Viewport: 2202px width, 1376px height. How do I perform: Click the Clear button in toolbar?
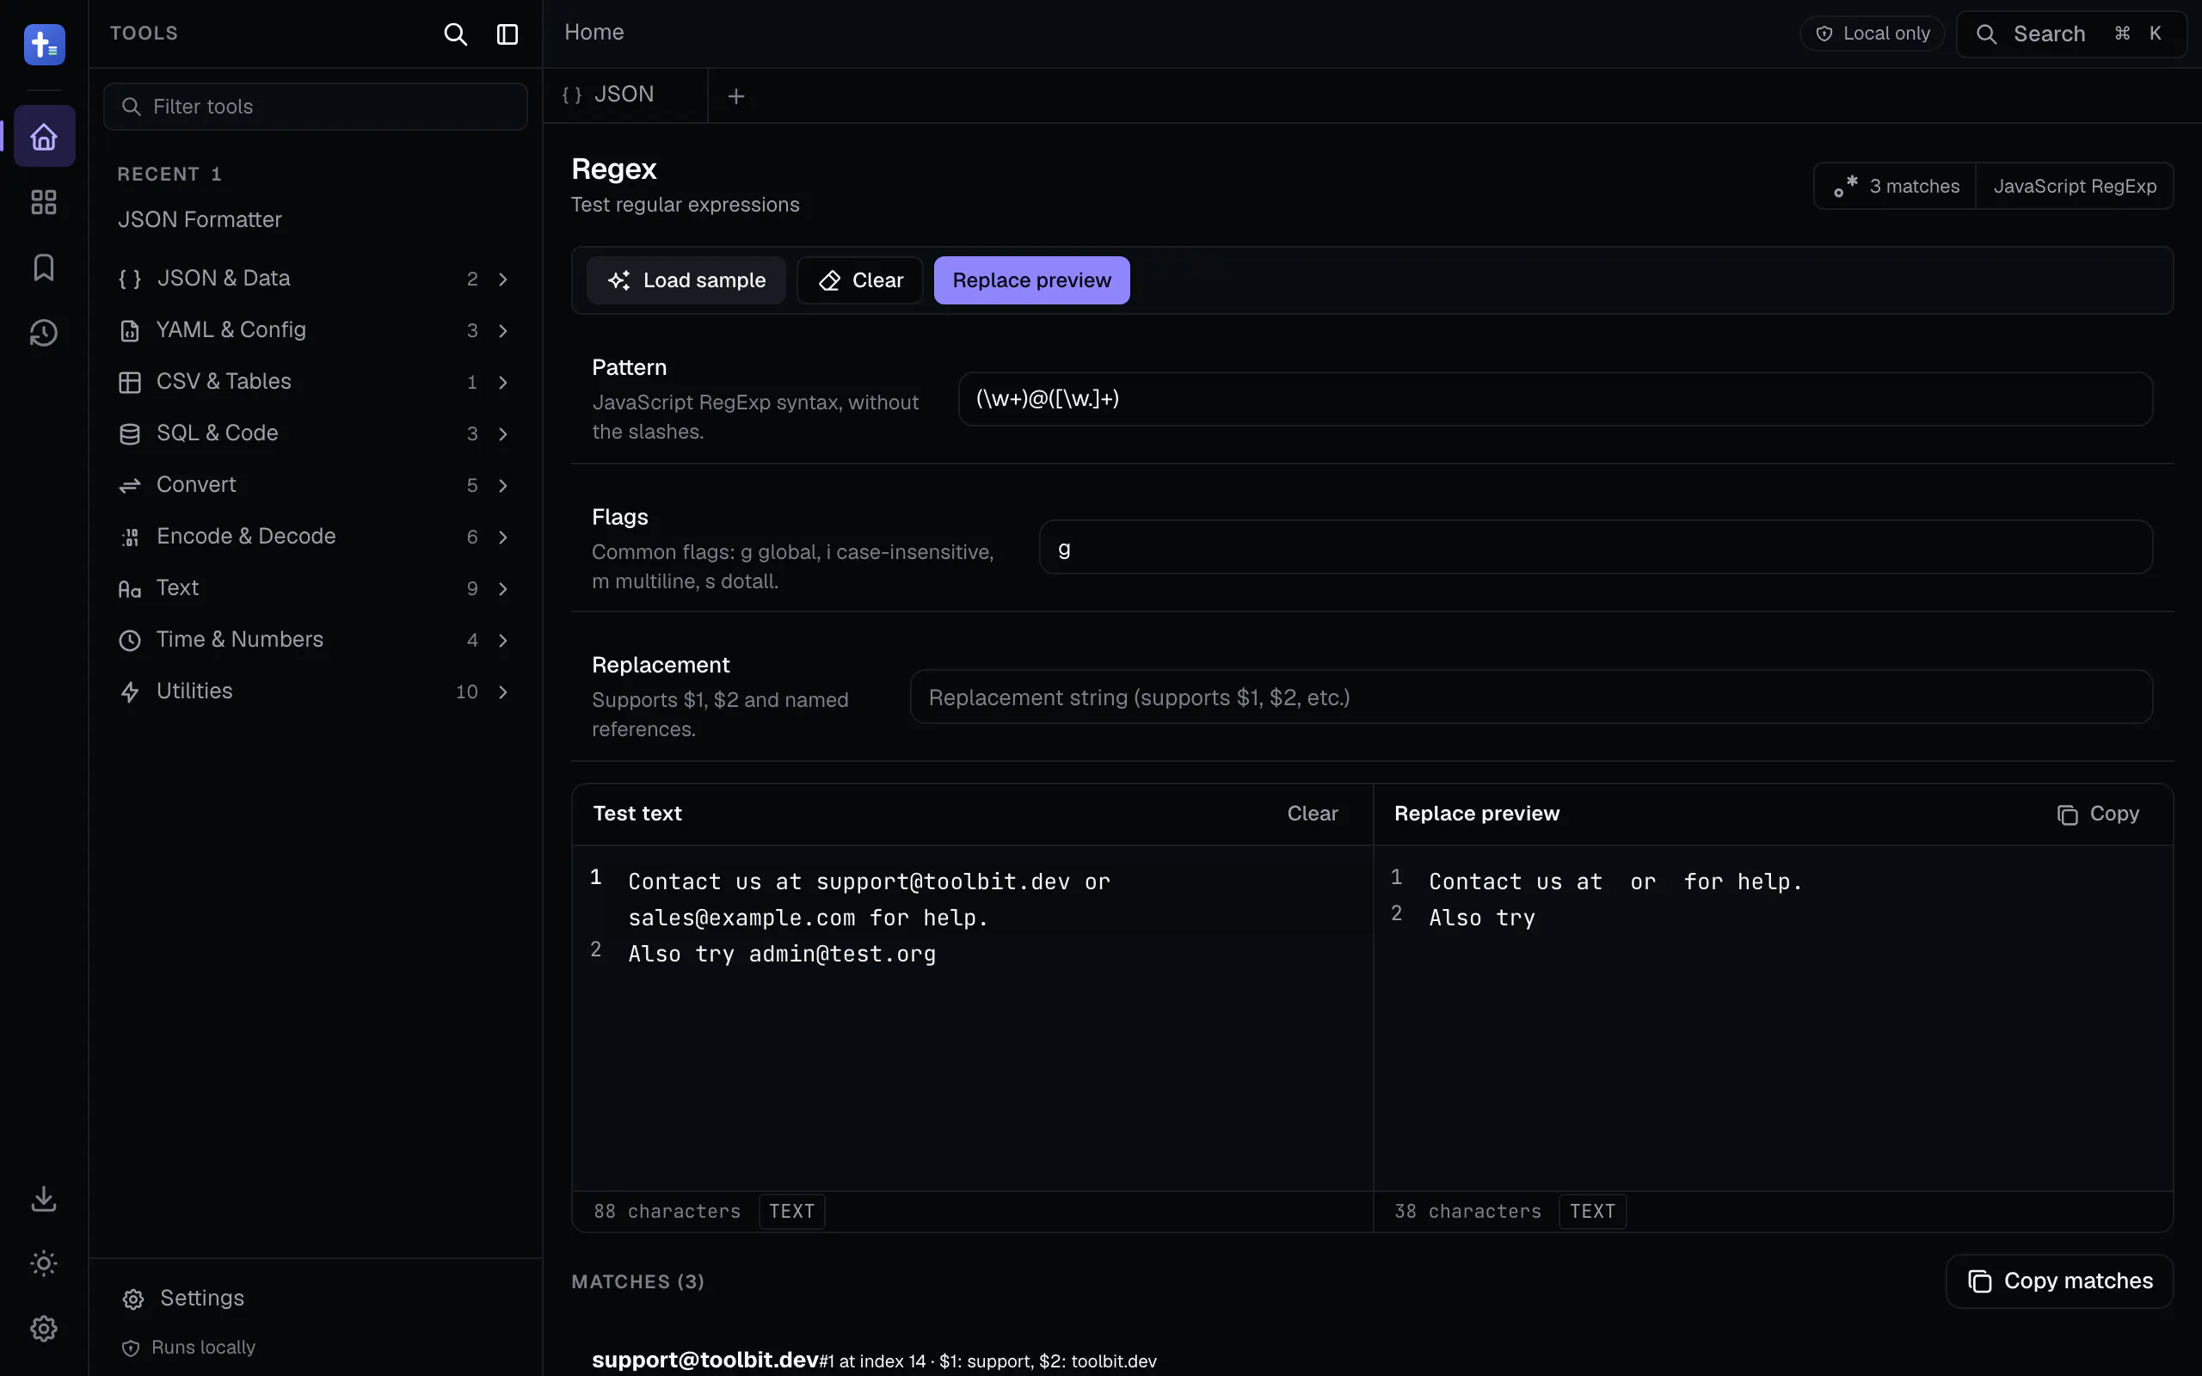(x=860, y=280)
